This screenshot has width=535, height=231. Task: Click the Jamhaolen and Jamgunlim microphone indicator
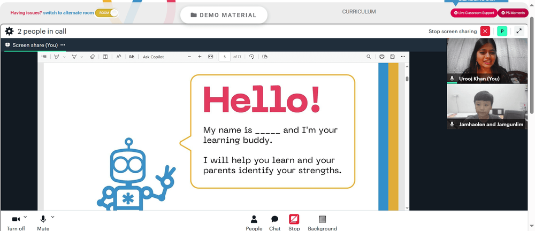tap(452, 124)
